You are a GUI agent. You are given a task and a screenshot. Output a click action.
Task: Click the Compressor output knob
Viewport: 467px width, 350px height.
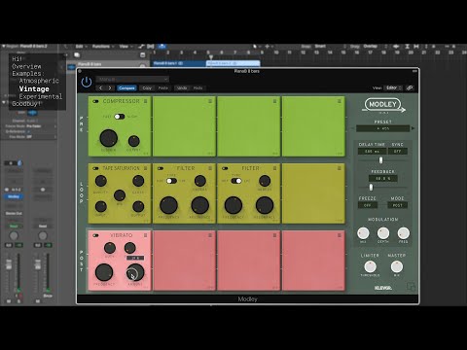point(133,141)
